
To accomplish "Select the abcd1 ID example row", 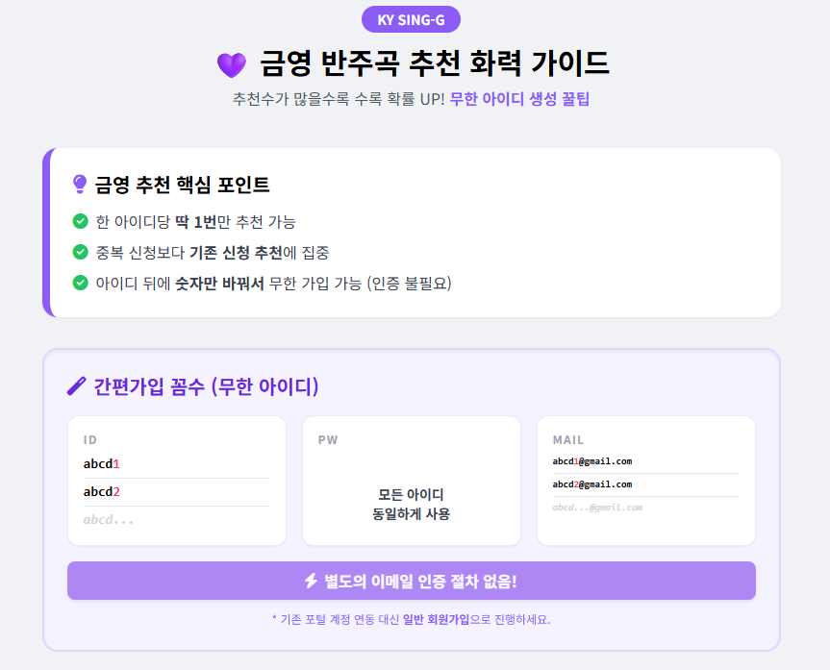I will [x=177, y=464].
